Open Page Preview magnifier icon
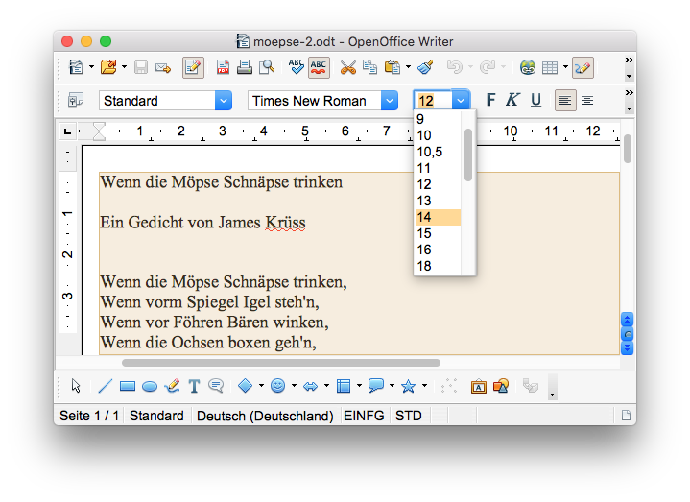The width and height of the screenshot is (690, 502). pos(267,67)
